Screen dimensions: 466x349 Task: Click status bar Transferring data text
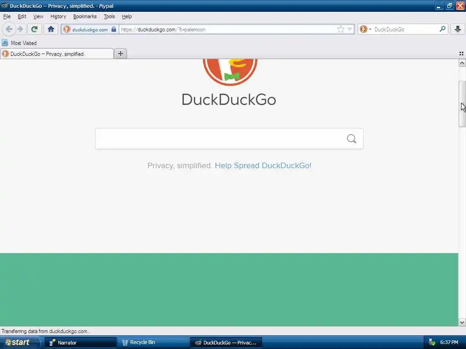pyautogui.click(x=46, y=331)
